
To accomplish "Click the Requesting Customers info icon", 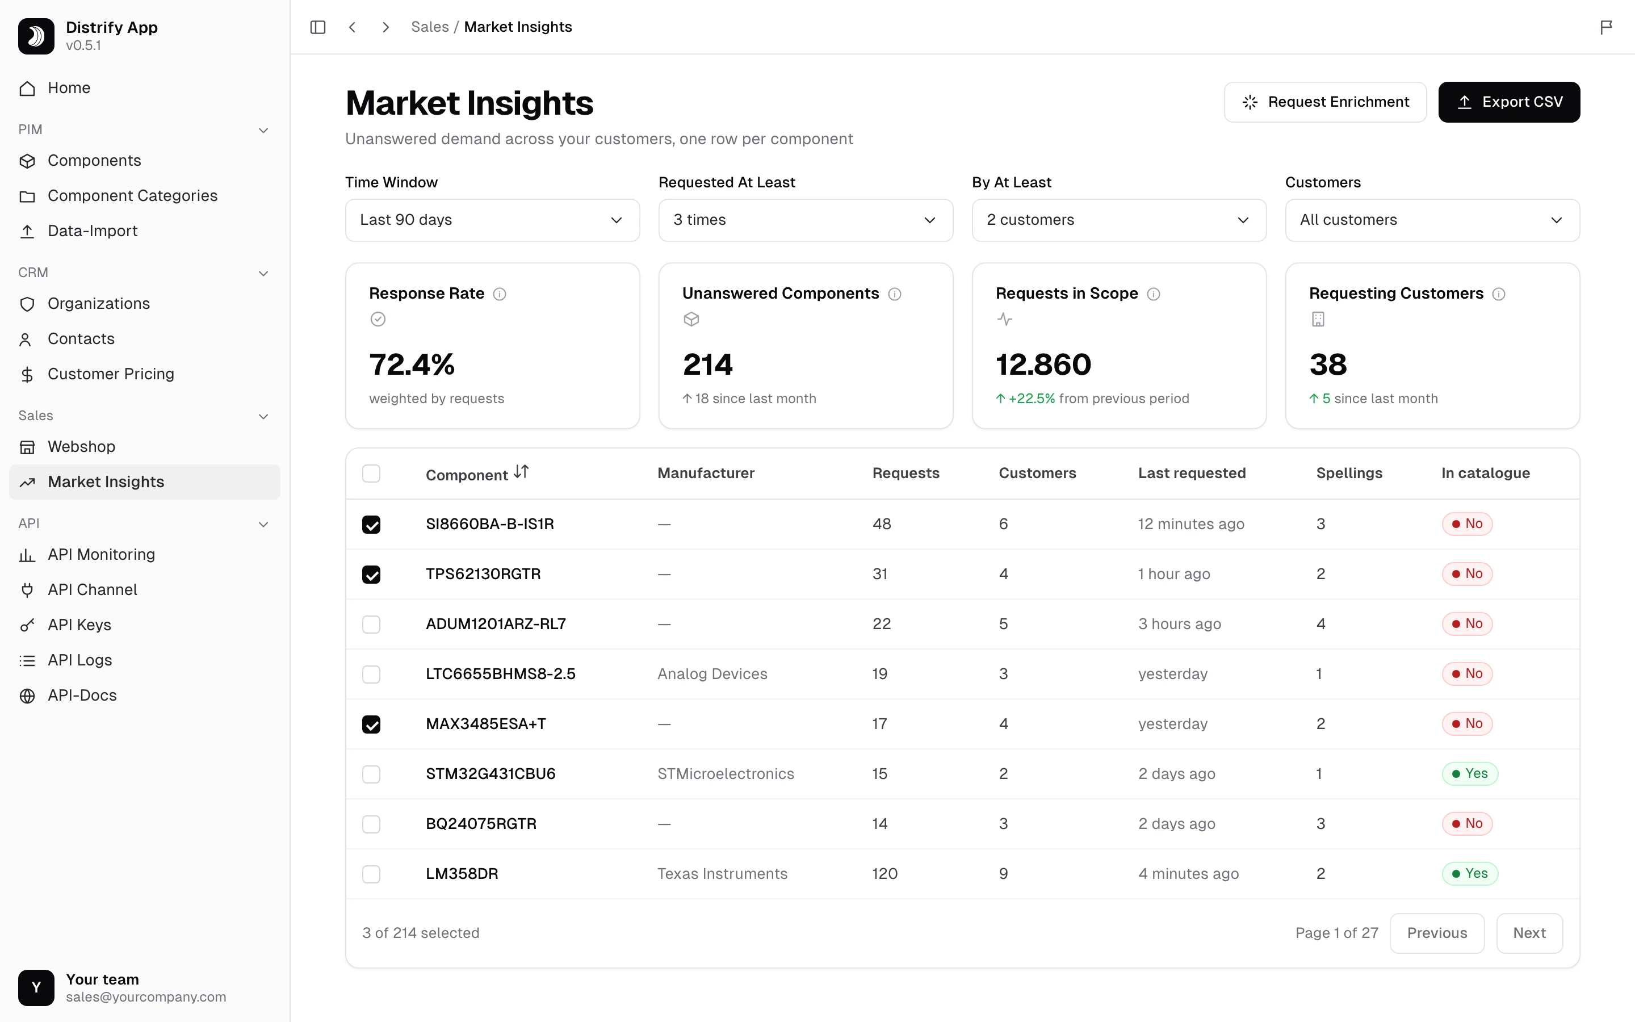I will point(1499,294).
